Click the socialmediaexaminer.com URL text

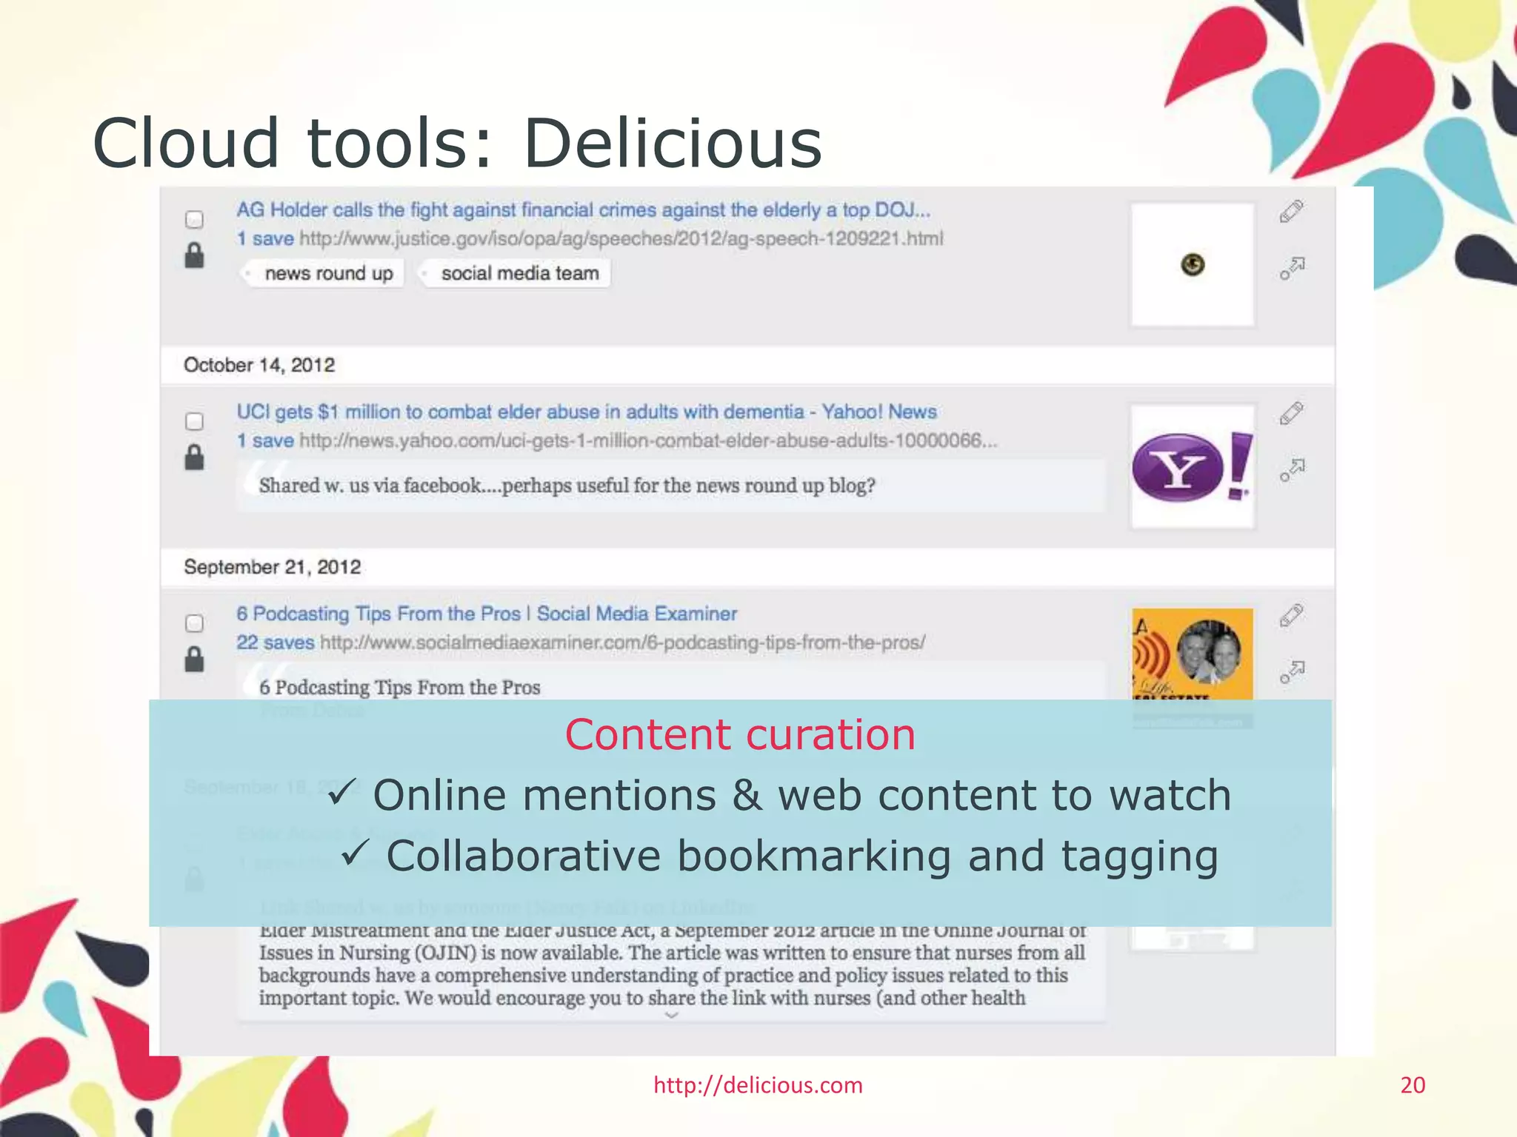622,643
